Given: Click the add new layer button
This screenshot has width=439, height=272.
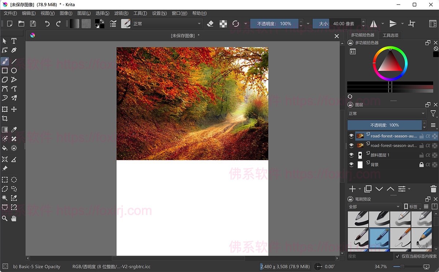Looking at the screenshot, I should point(353,189).
